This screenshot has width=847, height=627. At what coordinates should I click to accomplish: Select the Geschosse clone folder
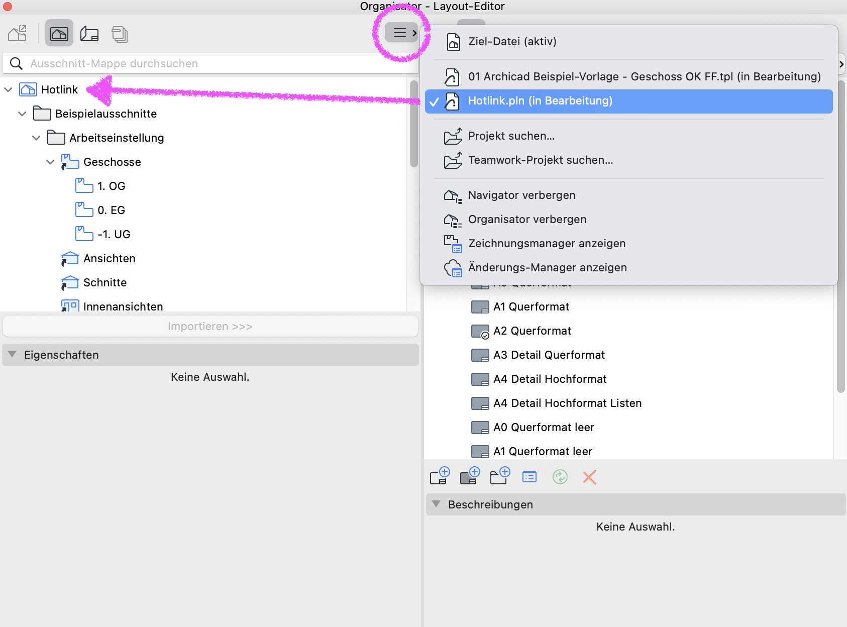(101, 162)
